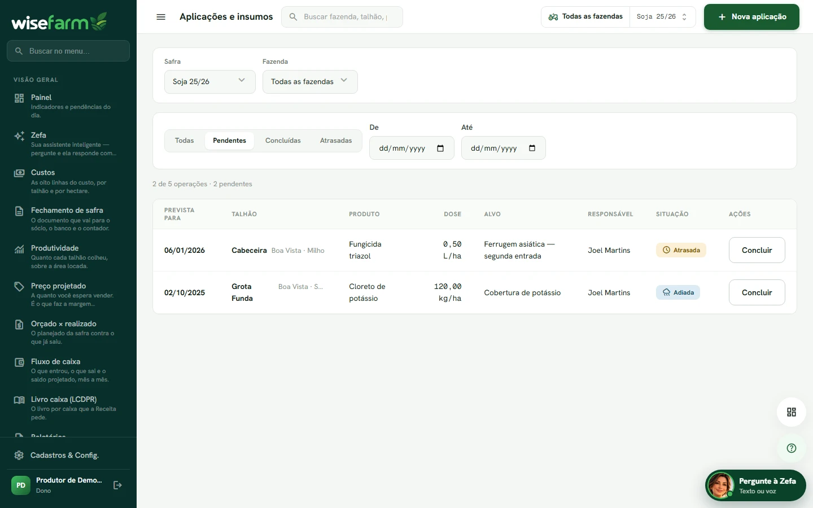Switch to Atrasadas filter tab
The image size is (813, 508).
(x=336, y=141)
